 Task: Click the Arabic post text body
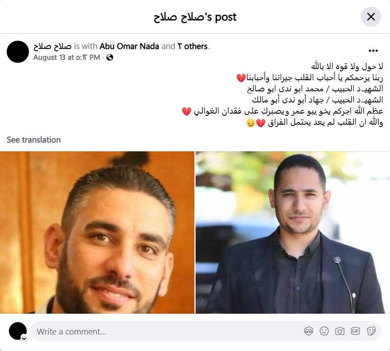pos(283,94)
